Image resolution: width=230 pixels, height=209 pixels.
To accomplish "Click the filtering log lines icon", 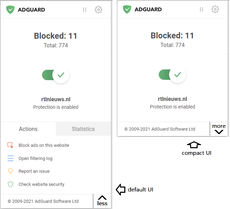I will (x=10, y=159).
